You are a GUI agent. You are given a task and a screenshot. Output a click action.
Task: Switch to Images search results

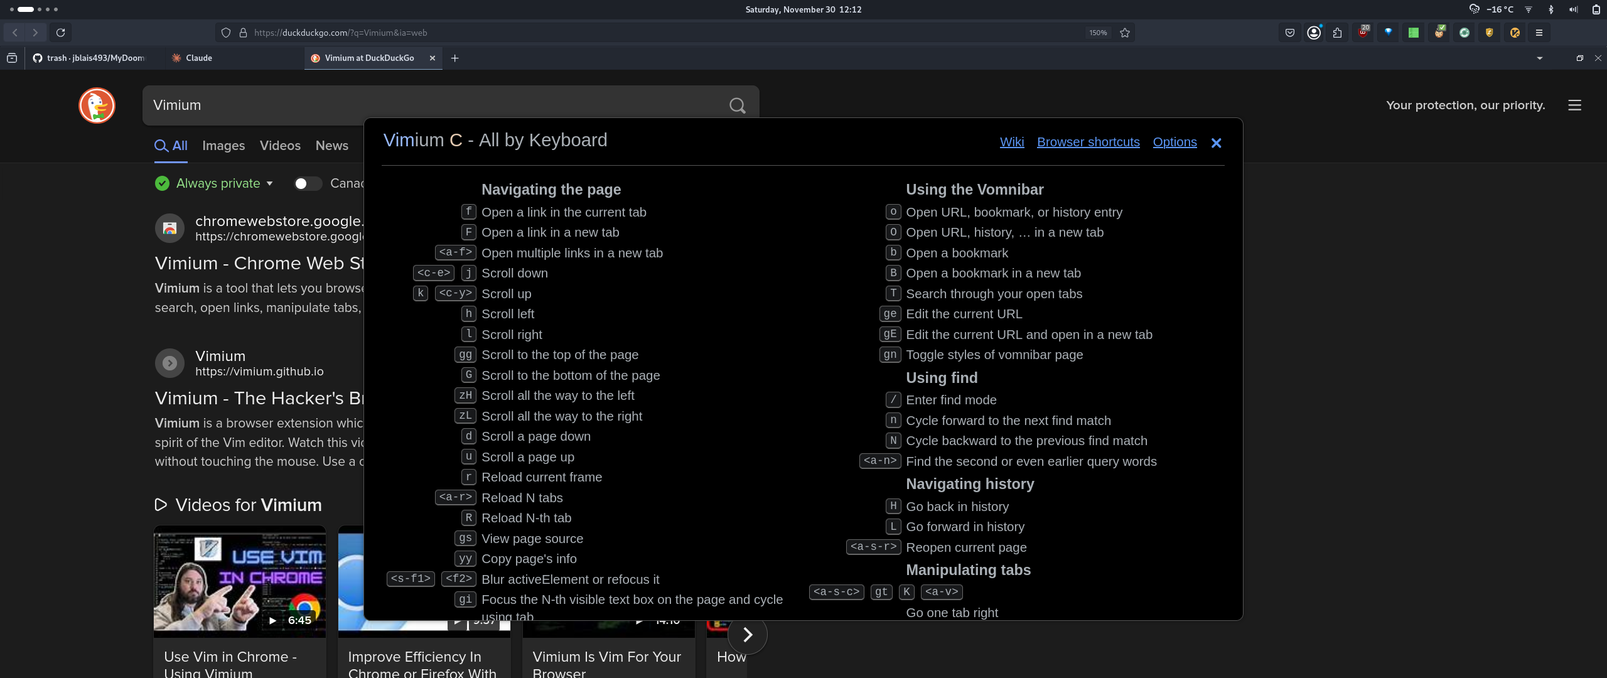coord(223,146)
